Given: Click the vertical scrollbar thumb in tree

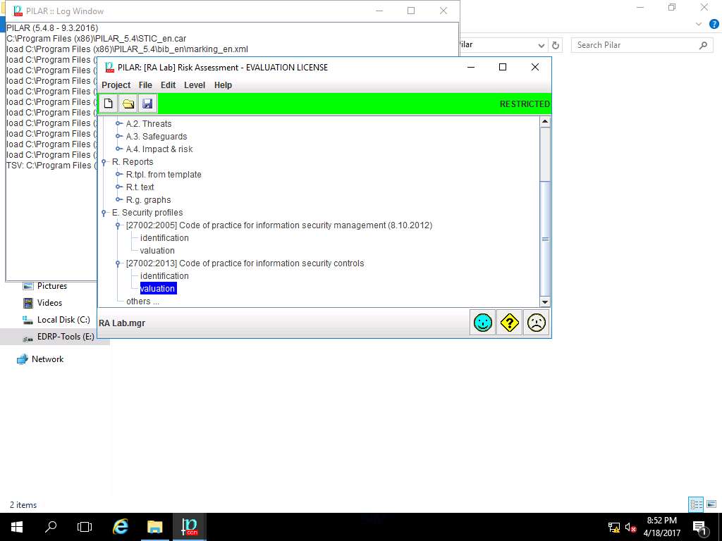Looking at the screenshot, I should pos(545,239).
